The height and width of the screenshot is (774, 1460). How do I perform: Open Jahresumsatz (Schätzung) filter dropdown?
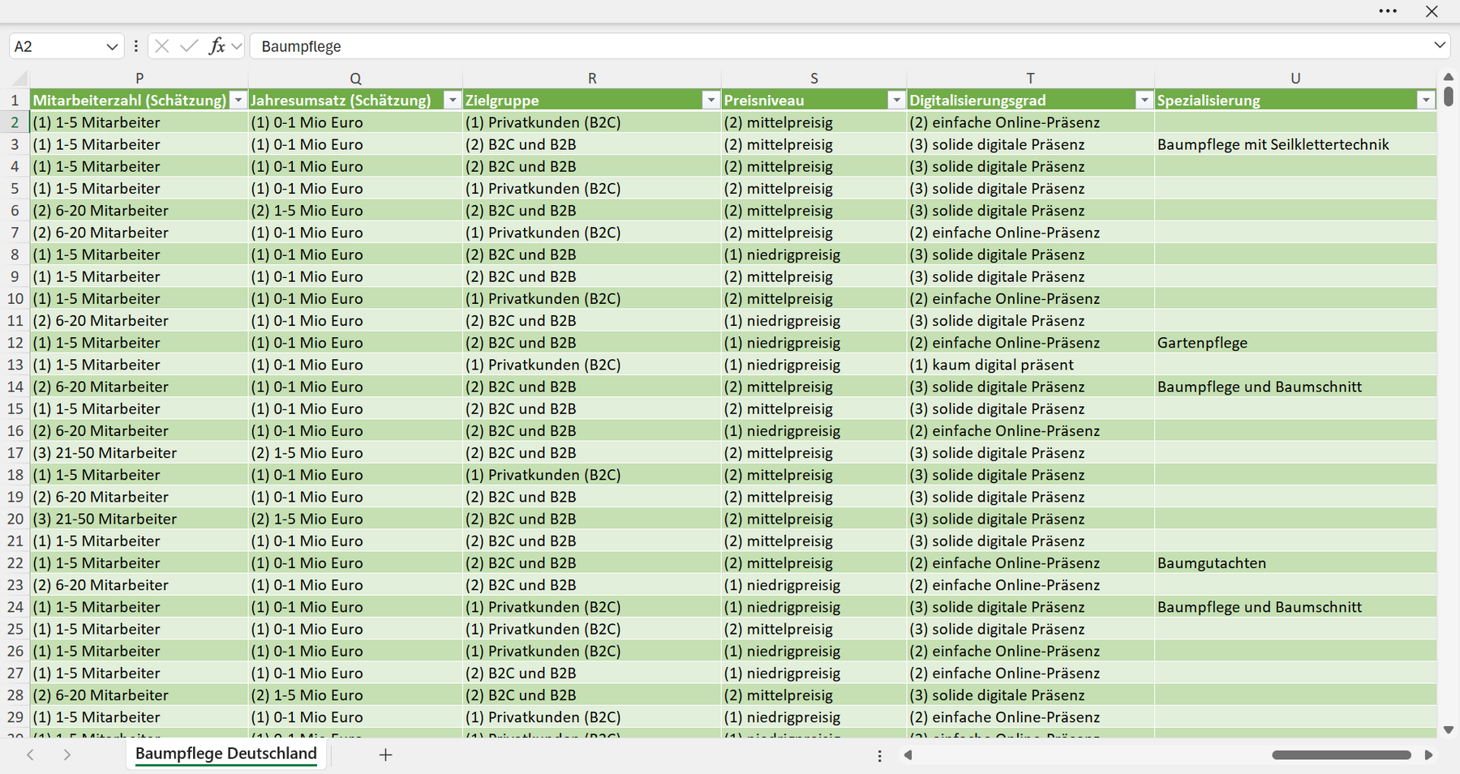[453, 100]
